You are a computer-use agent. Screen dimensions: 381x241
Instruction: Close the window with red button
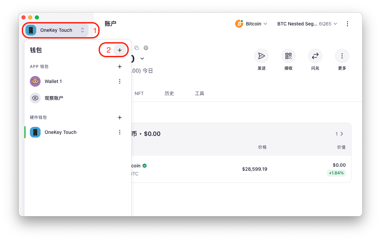(x=23, y=17)
